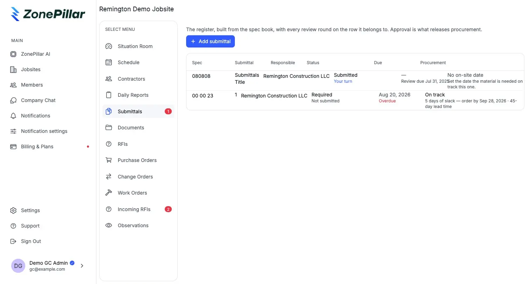
Task: Click the blue Your turn status
Action: pos(343,81)
